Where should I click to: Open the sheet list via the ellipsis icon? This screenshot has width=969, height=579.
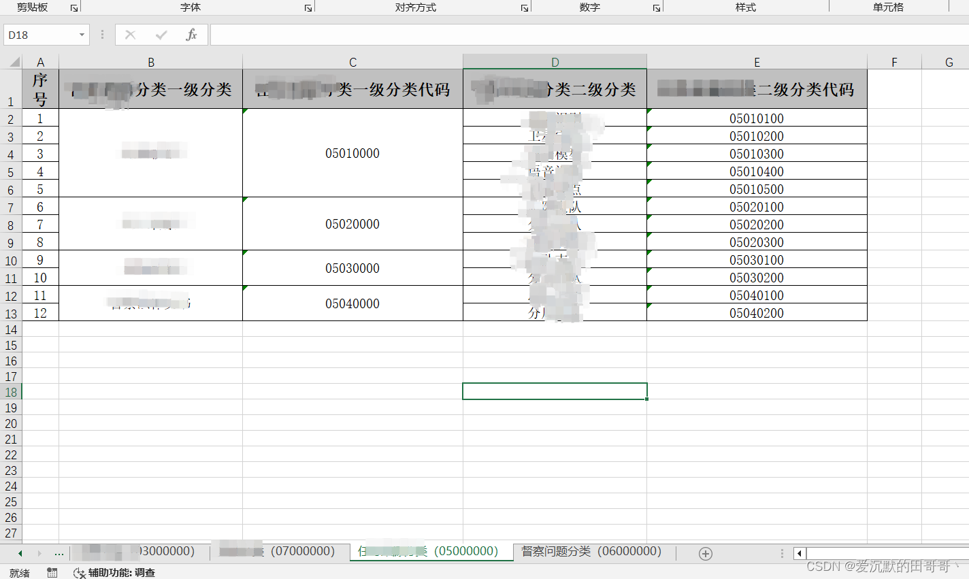[59, 553]
